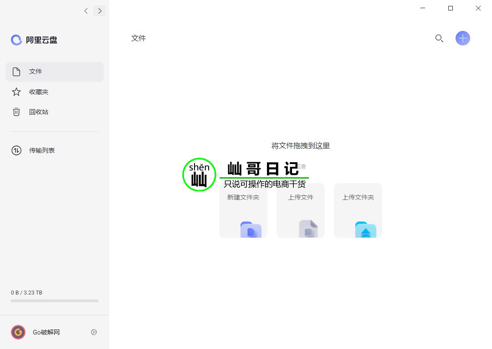This screenshot has height=349, width=492.
Task: Open the search magnifier
Action: (439, 38)
